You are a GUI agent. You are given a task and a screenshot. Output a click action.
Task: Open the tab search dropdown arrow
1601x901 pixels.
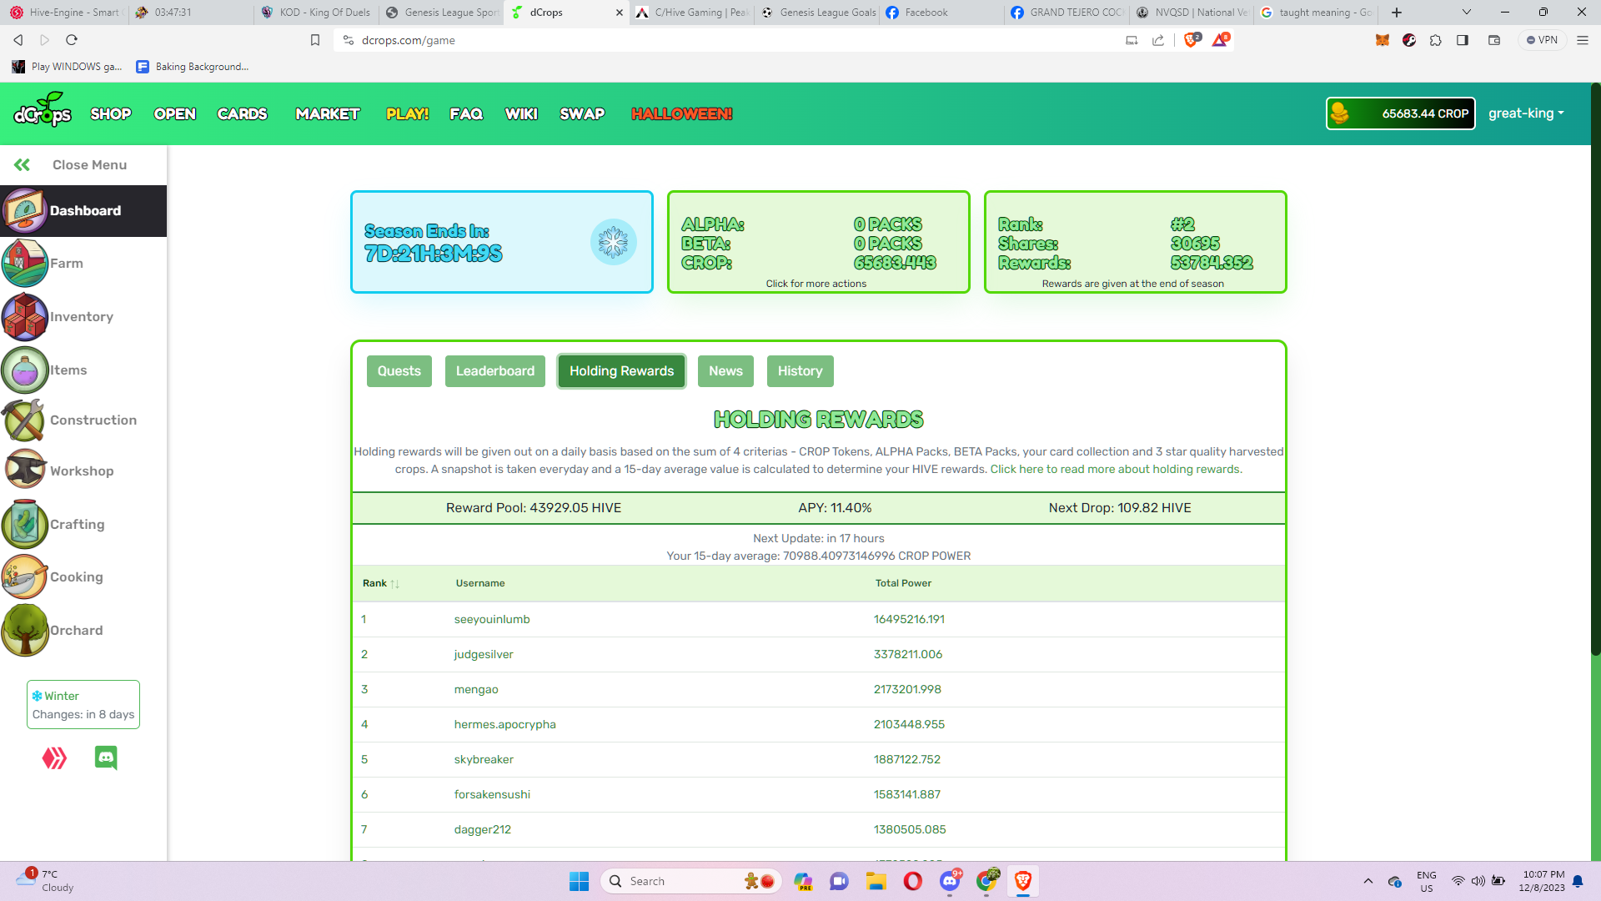[x=1467, y=13]
